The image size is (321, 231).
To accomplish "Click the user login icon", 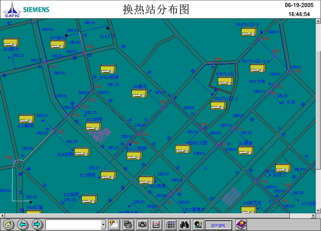I will (x=198, y=225).
